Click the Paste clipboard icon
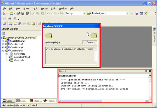The image size is (157, 108). pos(42,13)
